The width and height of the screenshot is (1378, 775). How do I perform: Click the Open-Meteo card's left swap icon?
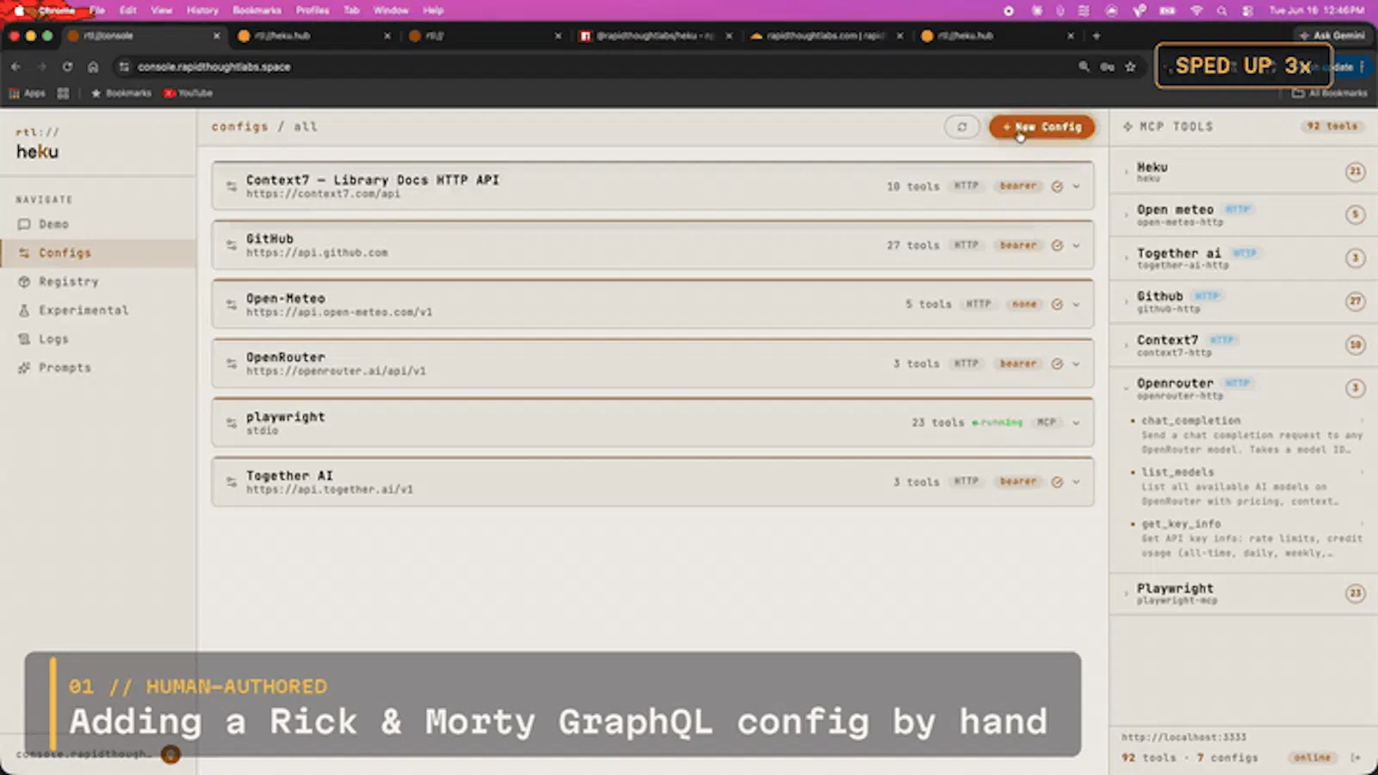231,304
